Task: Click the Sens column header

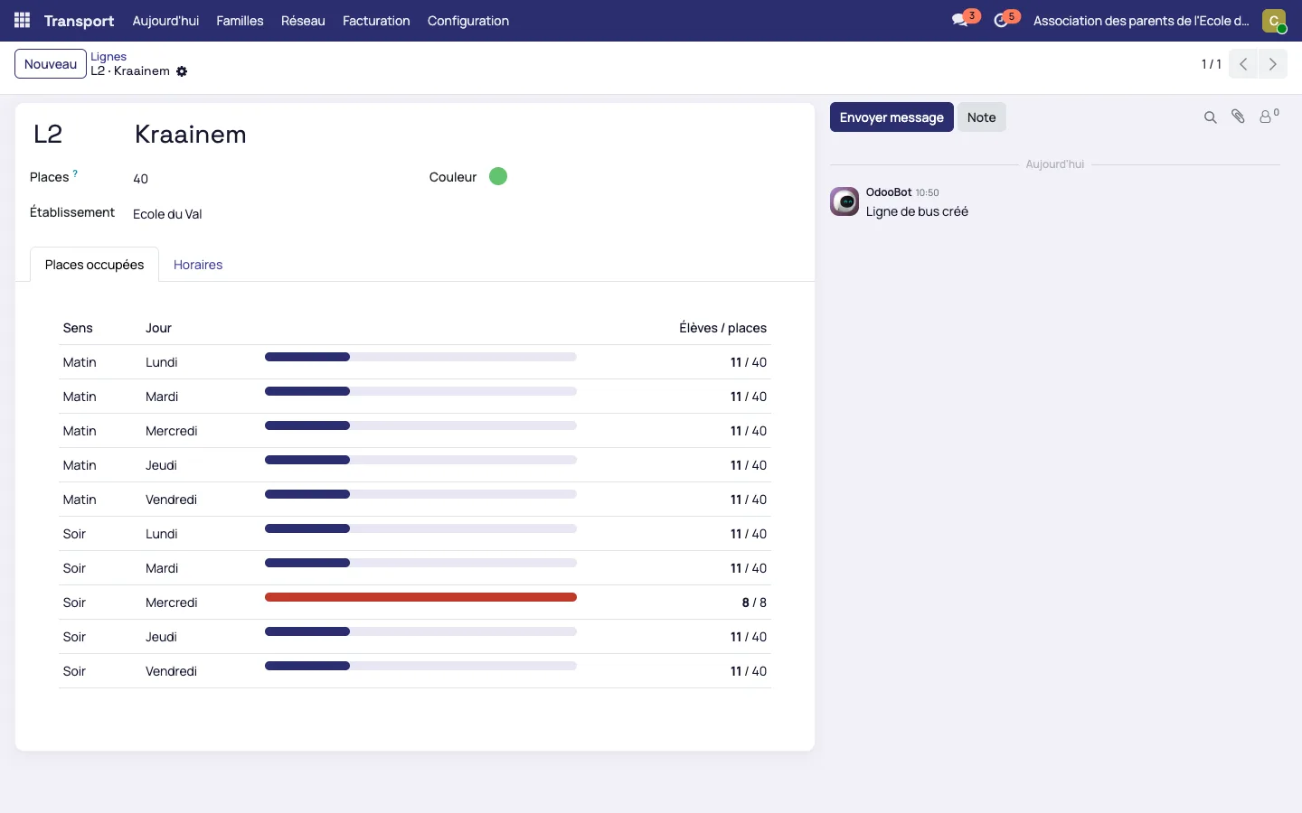Action: pyautogui.click(x=78, y=328)
